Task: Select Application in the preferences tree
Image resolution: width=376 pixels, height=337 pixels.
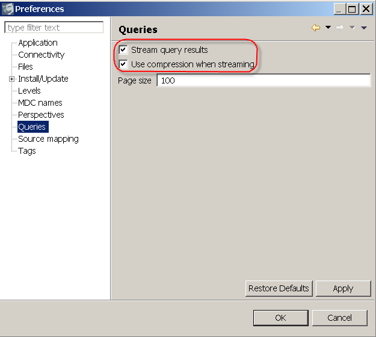Action: tap(38, 43)
